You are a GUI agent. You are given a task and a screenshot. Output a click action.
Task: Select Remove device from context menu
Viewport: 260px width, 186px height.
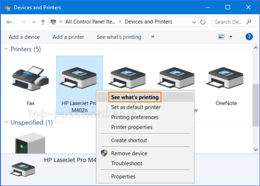(129, 154)
